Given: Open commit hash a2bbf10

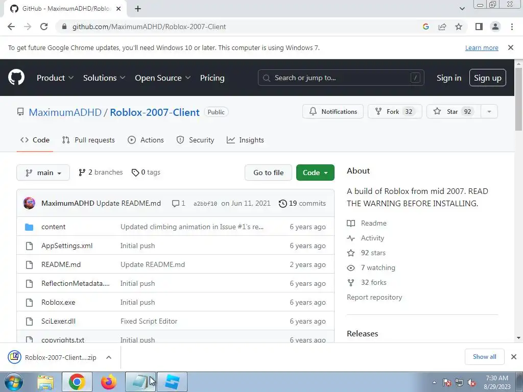Looking at the screenshot, I should point(205,204).
